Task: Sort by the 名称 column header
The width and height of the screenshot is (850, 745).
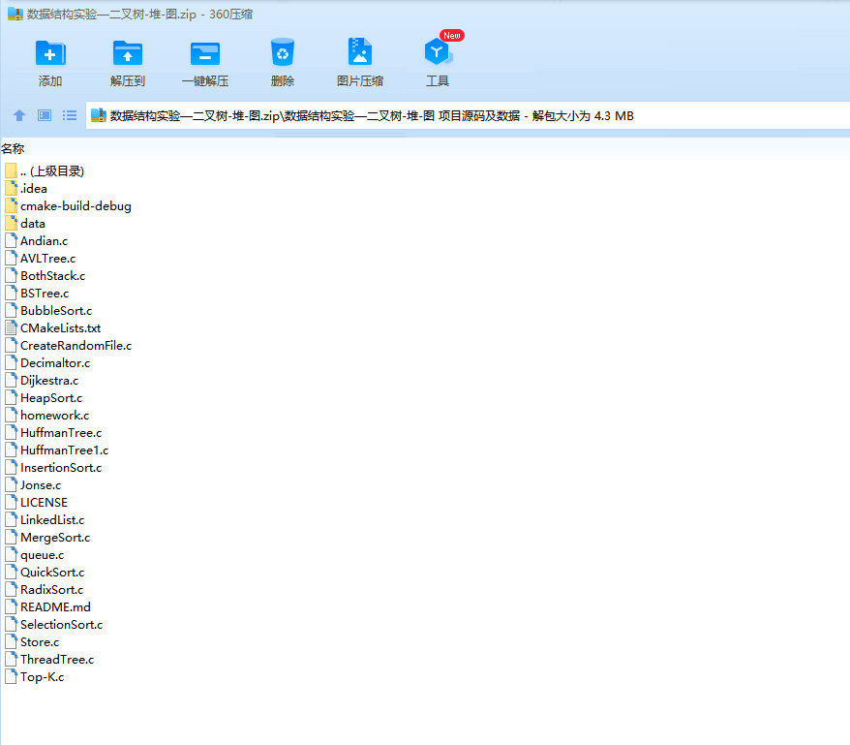Action: pos(13,148)
